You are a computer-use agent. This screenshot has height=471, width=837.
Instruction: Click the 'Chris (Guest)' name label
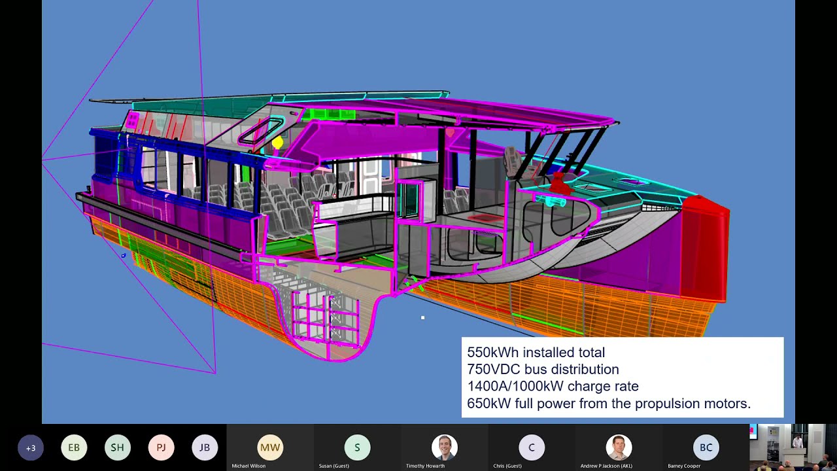pyautogui.click(x=507, y=466)
